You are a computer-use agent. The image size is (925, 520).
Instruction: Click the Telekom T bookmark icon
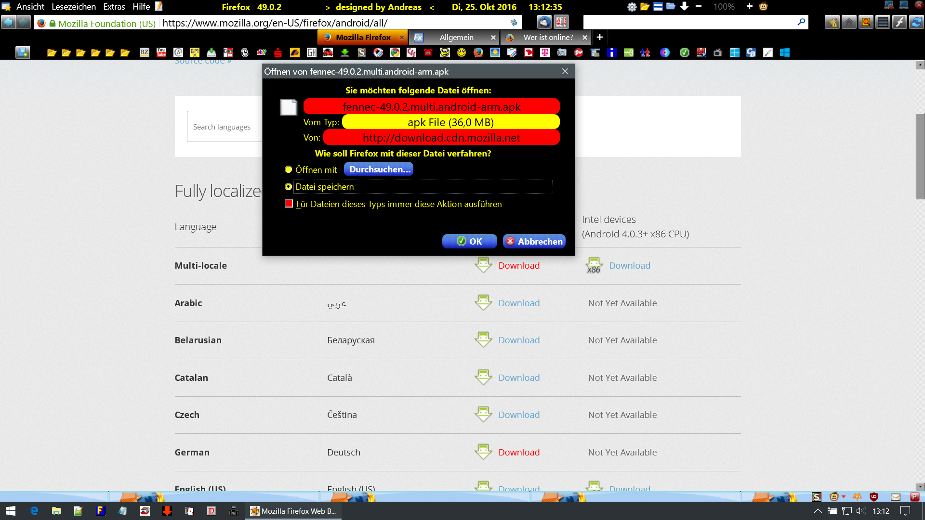point(545,52)
